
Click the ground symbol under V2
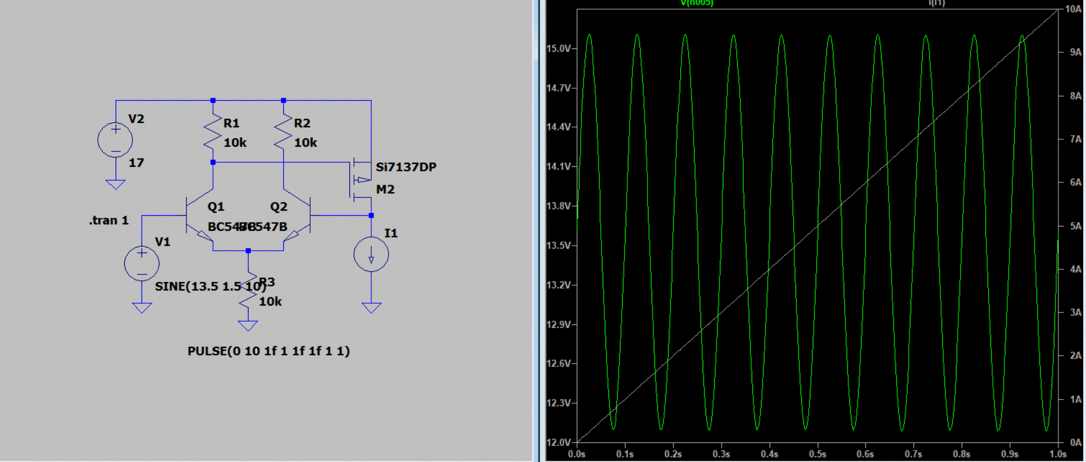coord(115,185)
